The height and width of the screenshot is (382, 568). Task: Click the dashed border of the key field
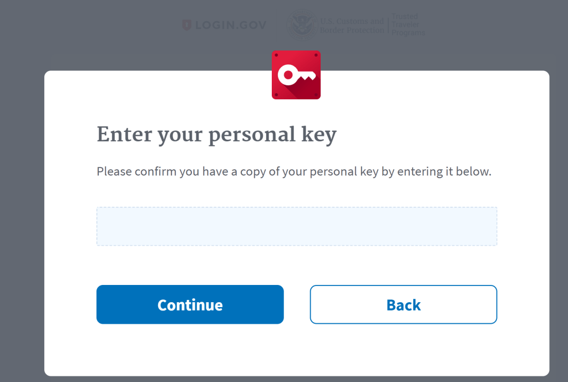[x=297, y=207]
